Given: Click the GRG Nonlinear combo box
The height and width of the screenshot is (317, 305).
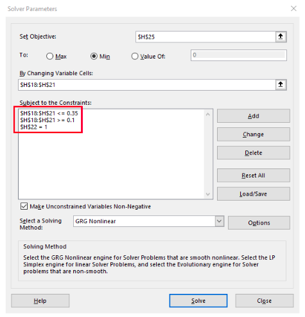Looking at the screenshot, I should [148, 221].
